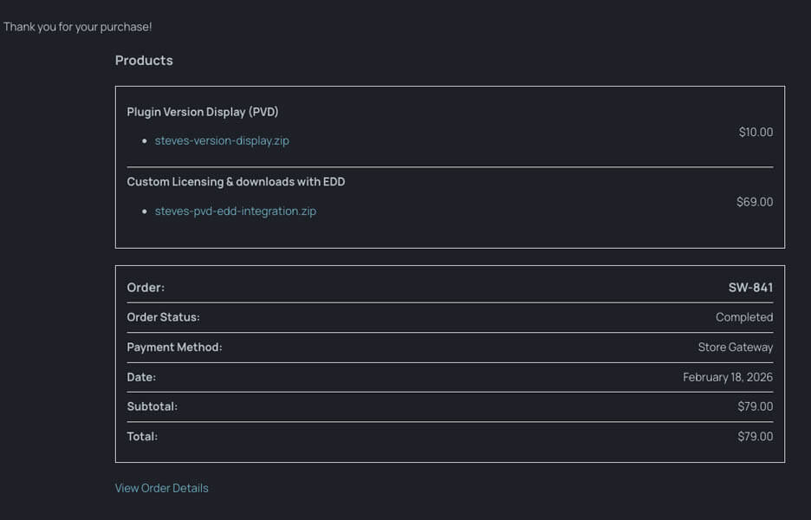Image resolution: width=811 pixels, height=520 pixels.
Task: Click the Total label in order summary
Action: coord(142,437)
